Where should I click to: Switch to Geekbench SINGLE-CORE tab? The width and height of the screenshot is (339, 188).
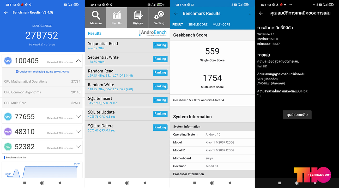pos(198,24)
